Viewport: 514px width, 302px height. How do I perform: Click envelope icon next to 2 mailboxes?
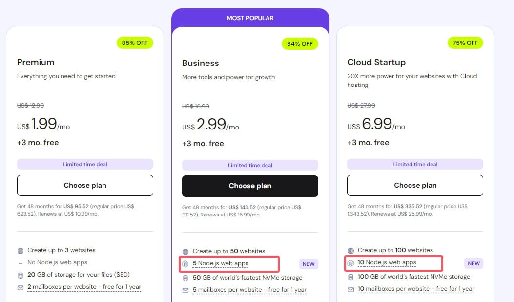[21, 287]
